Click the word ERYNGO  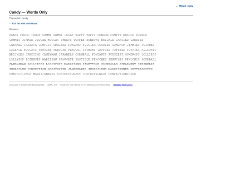pos(142,35)
